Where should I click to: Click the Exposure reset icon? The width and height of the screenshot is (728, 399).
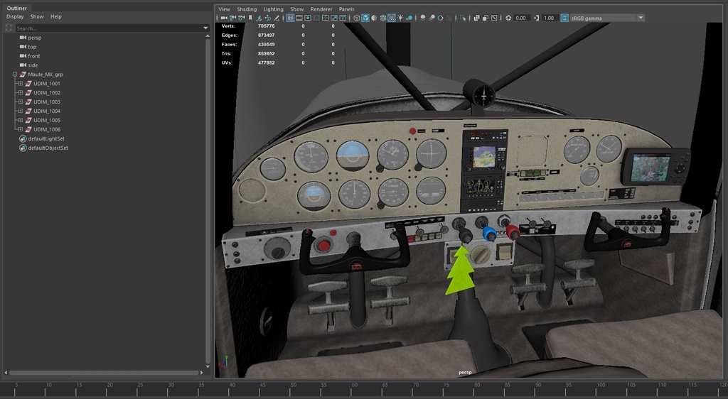[x=508, y=18]
